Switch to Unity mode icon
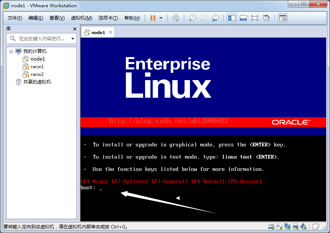 pos(266,18)
